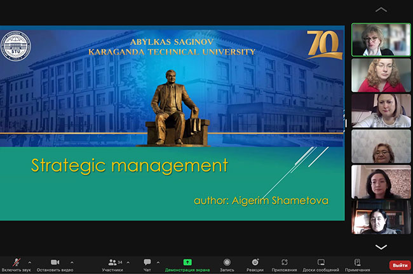Open Приложения apps panel
The width and height of the screenshot is (413, 274).
click(x=284, y=265)
